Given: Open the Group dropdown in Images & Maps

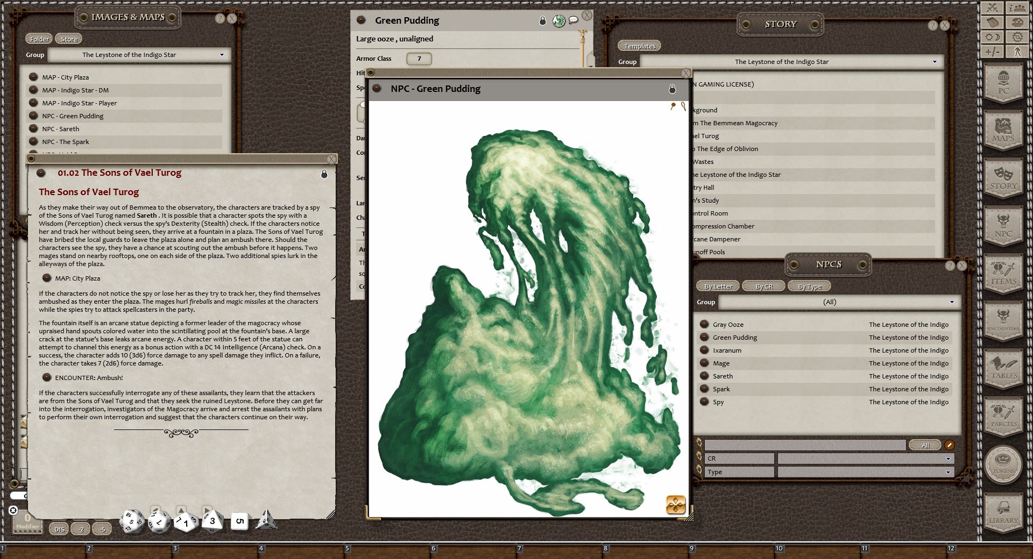Looking at the screenshot, I should 223,54.
